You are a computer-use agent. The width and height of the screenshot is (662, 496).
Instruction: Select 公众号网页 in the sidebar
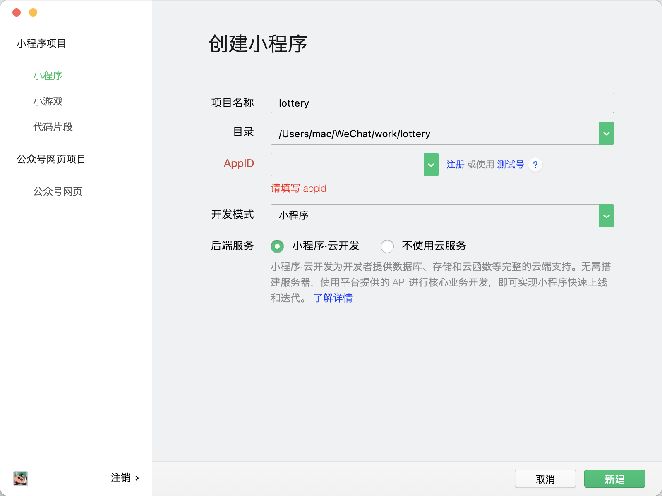(x=58, y=191)
